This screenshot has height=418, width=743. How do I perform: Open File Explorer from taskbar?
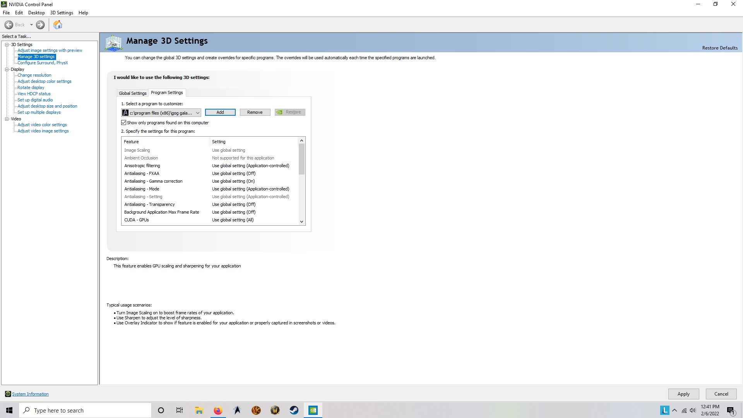coord(199,410)
